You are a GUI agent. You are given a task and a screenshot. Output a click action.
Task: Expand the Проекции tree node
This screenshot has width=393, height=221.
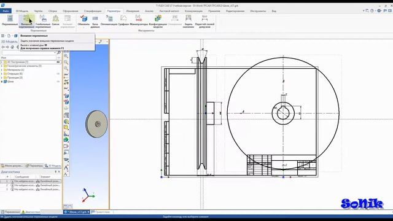tap(2, 78)
